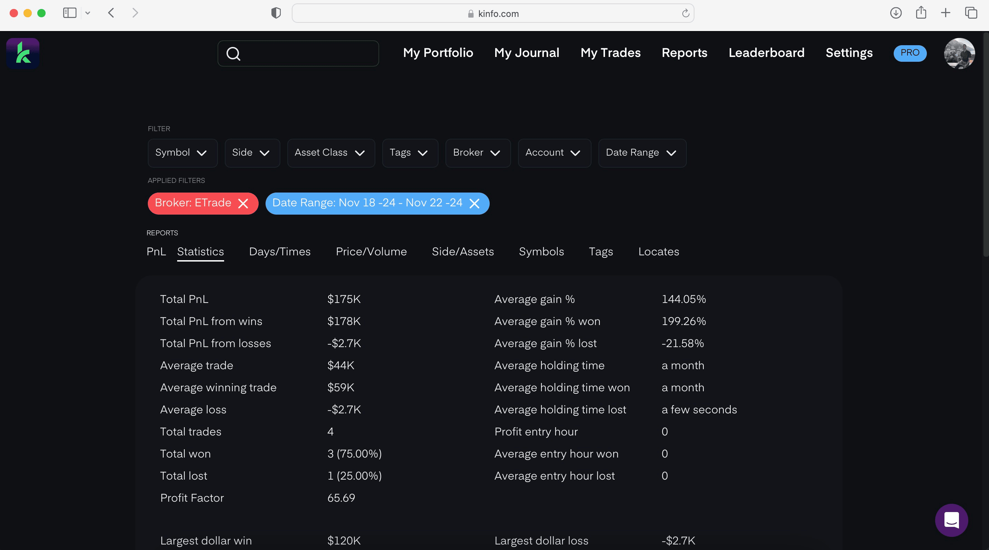Open the Asset Class dropdown
The width and height of the screenshot is (989, 550).
point(330,153)
